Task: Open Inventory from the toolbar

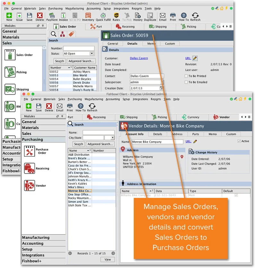Action: (88, 17)
